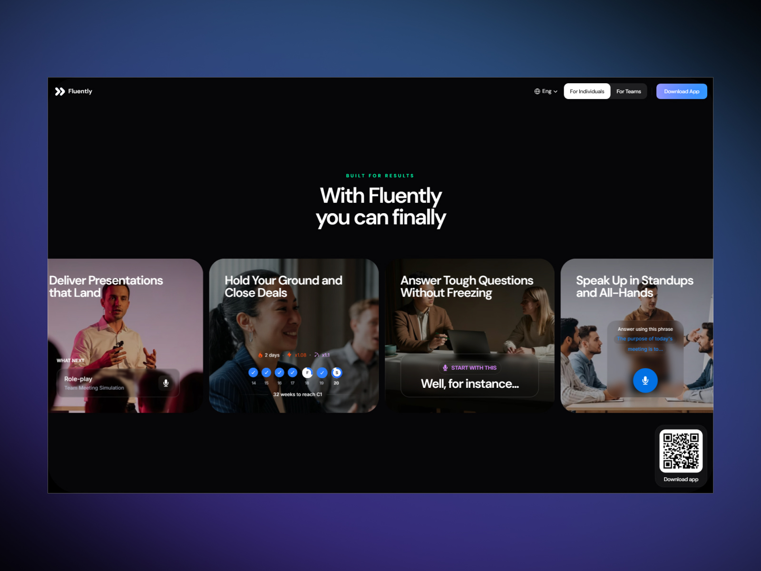This screenshot has height=571, width=761.
Task: Click the purple microphone icon beside START WITH THIS
Action: pyautogui.click(x=445, y=368)
